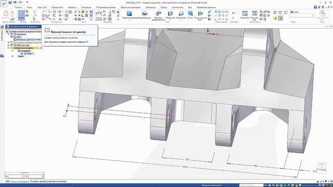Open the quick access toolbar customize dropdown
This screenshot has width=333, height=187.
point(27,2)
